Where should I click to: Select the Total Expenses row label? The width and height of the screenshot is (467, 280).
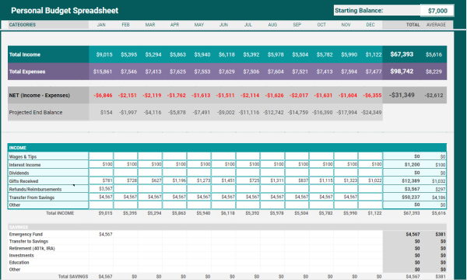(48, 72)
